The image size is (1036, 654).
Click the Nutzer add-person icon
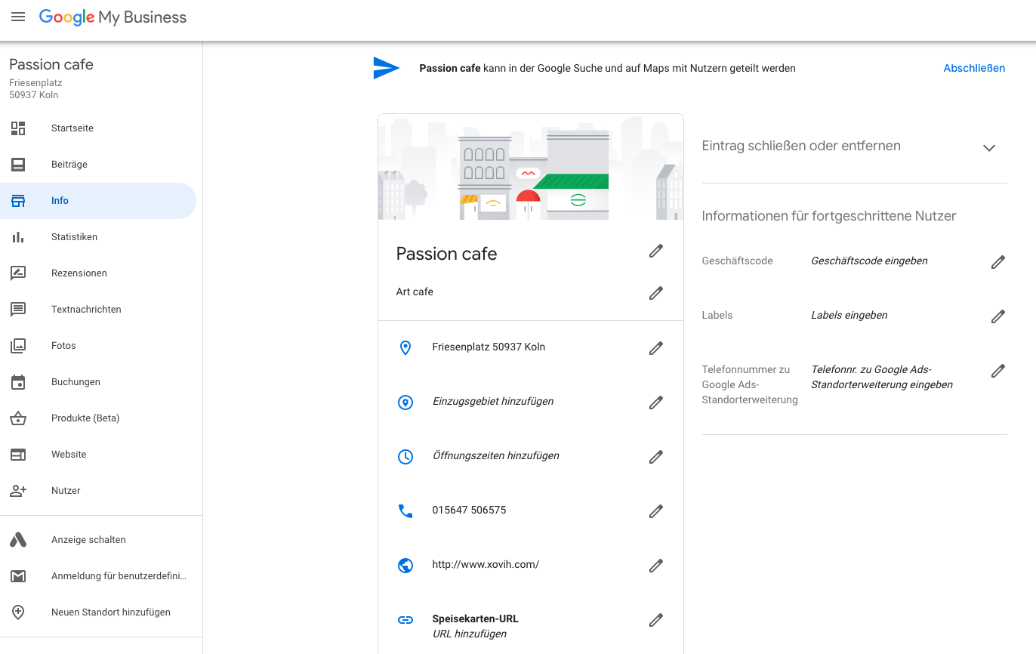tap(18, 491)
